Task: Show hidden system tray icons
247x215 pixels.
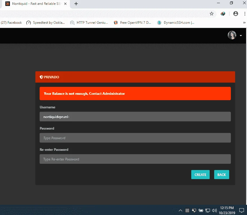Action: 181,210
